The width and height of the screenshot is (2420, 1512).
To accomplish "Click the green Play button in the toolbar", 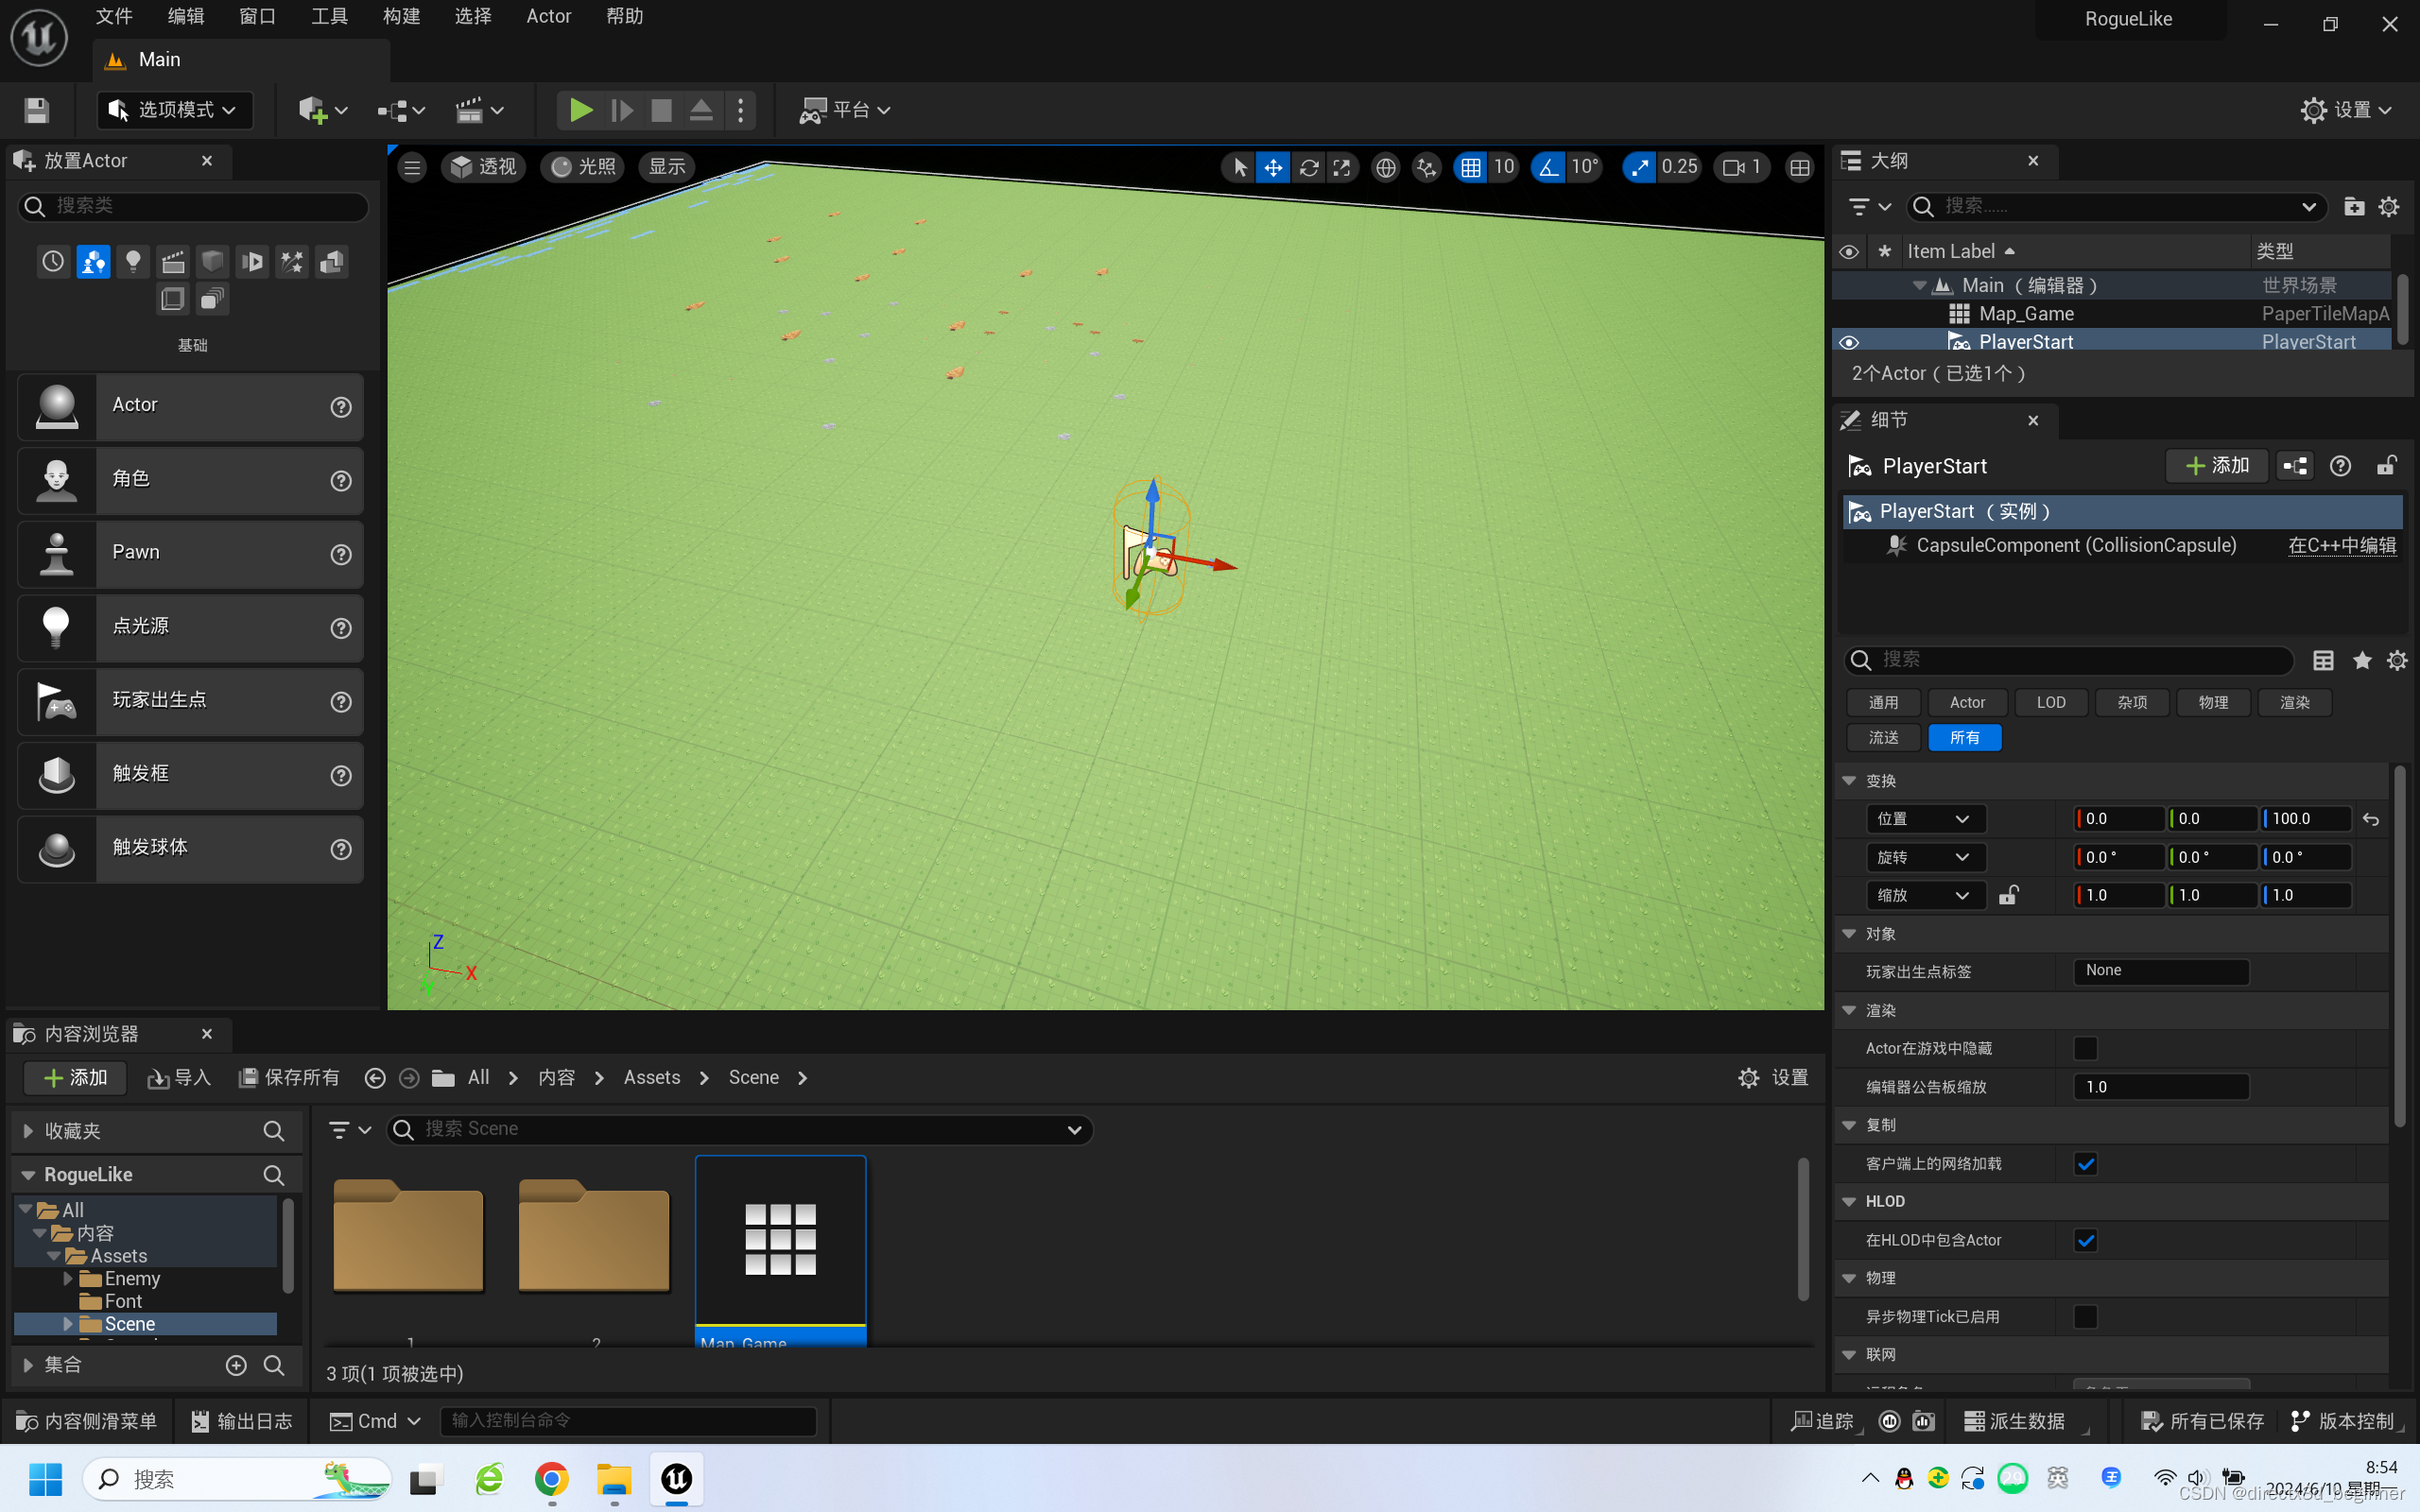I will (x=580, y=110).
